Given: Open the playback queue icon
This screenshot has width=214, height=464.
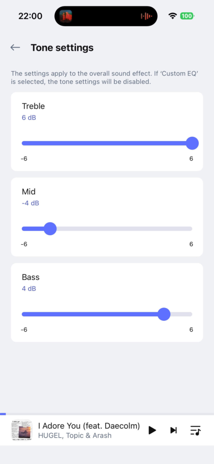Looking at the screenshot, I should coord(195,430).
